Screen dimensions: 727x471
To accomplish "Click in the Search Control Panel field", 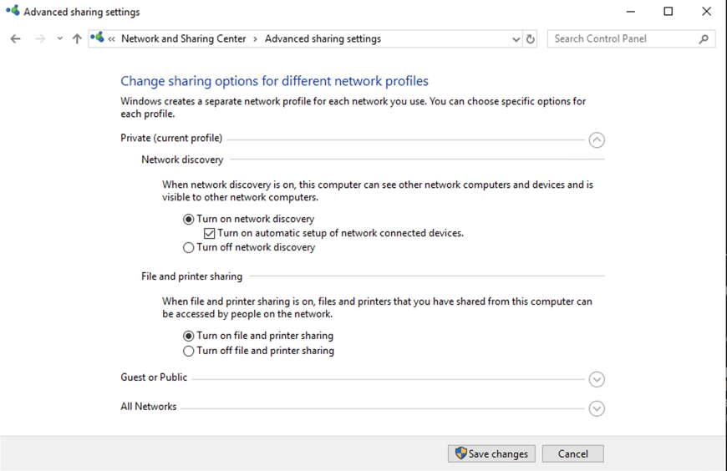I will [623, 39].
